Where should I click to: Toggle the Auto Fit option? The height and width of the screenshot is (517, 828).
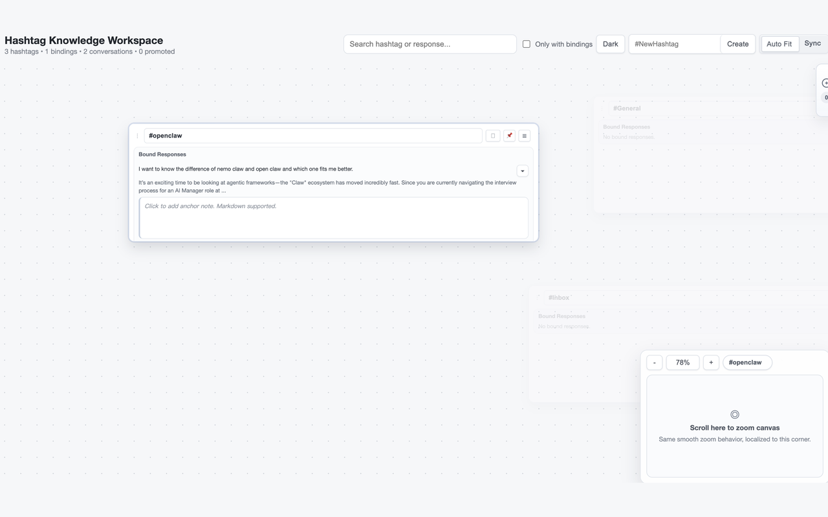pos(779,43)
